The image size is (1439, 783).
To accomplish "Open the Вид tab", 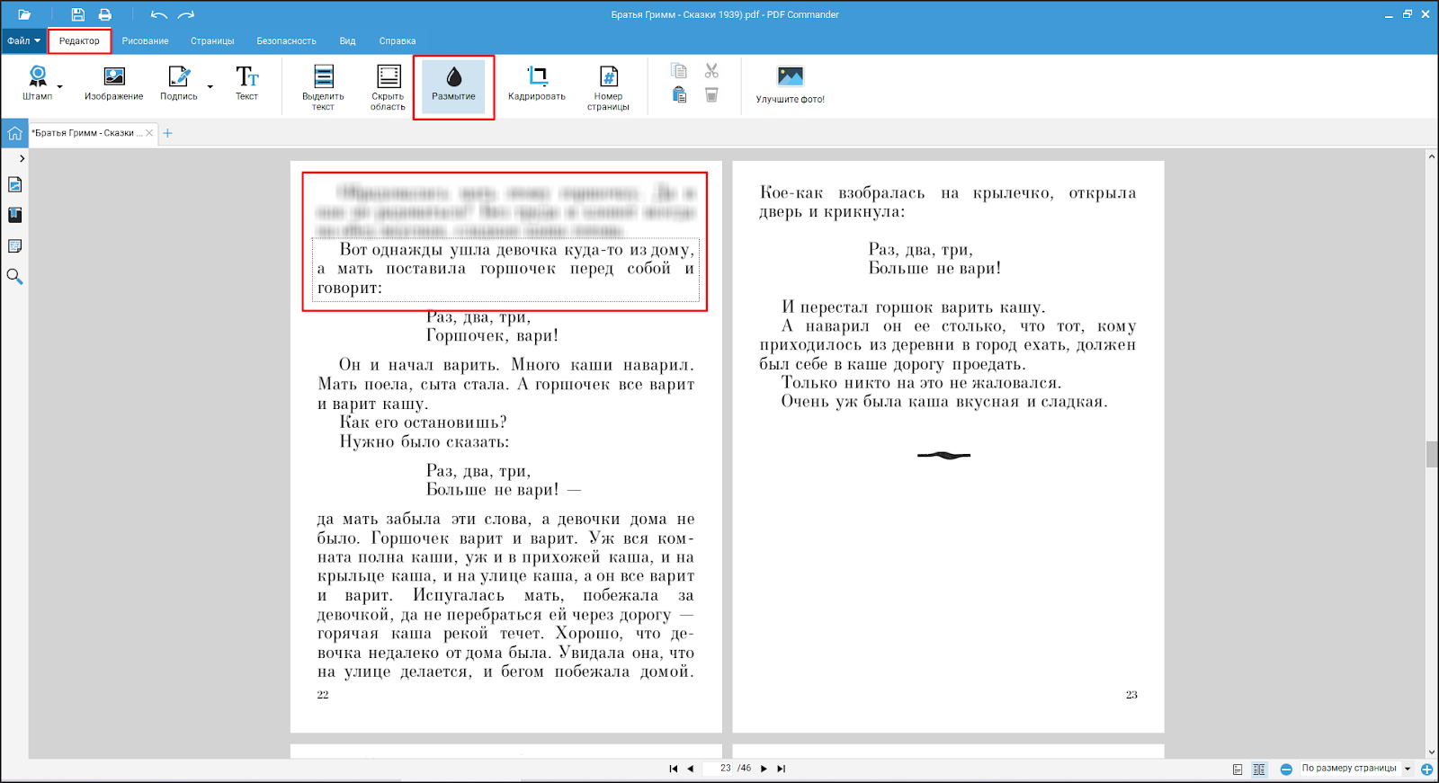I will click(347, 40).
